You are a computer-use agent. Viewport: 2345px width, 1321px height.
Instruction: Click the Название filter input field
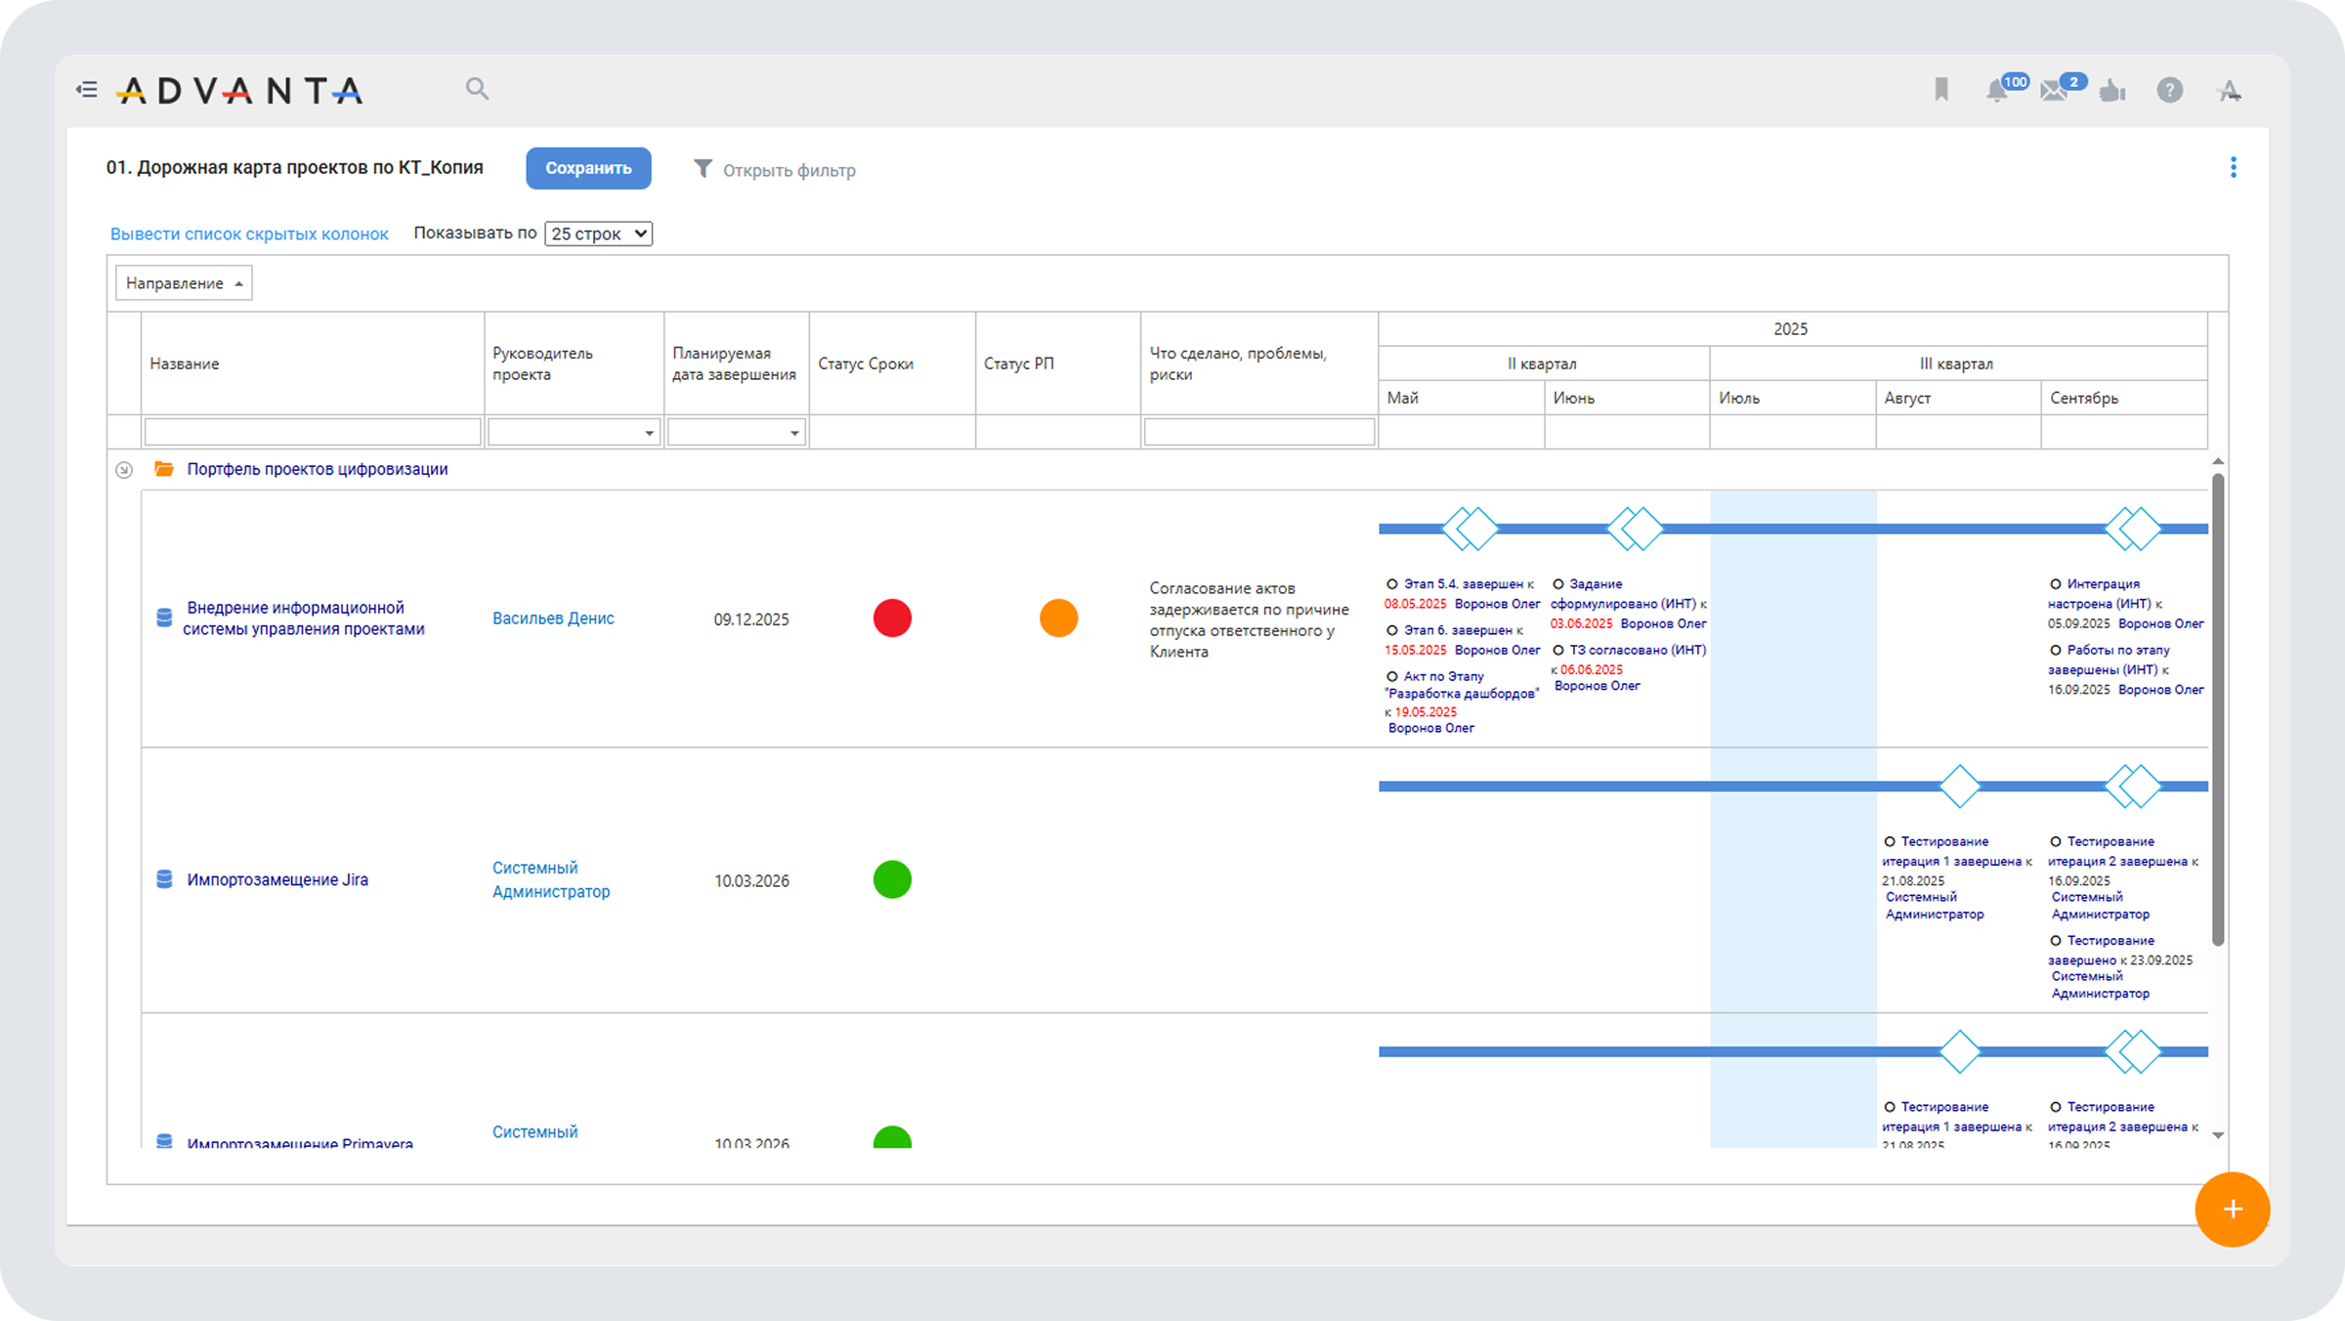pos(313,432)
